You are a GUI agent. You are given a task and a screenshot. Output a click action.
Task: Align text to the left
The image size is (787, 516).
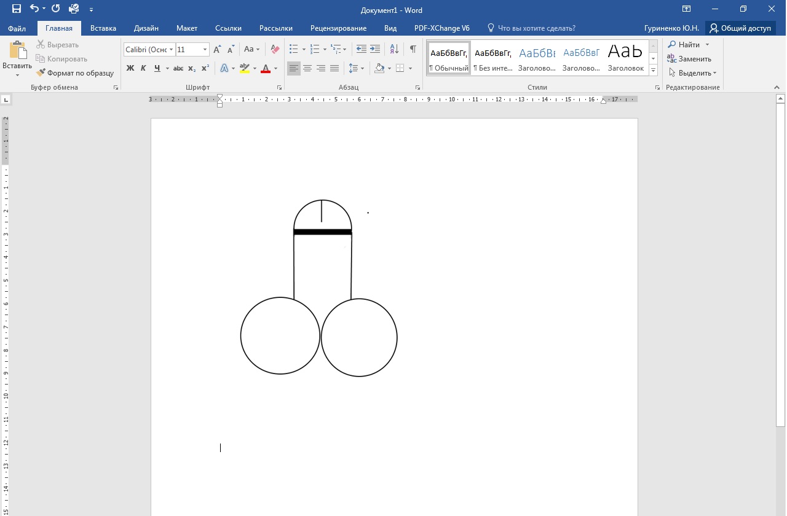click(x=294, y=68)
